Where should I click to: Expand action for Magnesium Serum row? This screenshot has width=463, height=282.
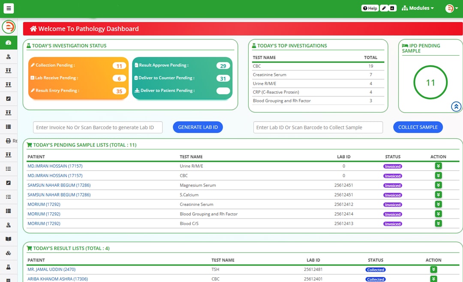(438, 185)
